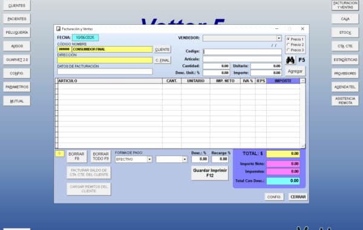Open Guarvet 2.0 from the left menu
The image size is (363, 230).
tap(17, 60)
